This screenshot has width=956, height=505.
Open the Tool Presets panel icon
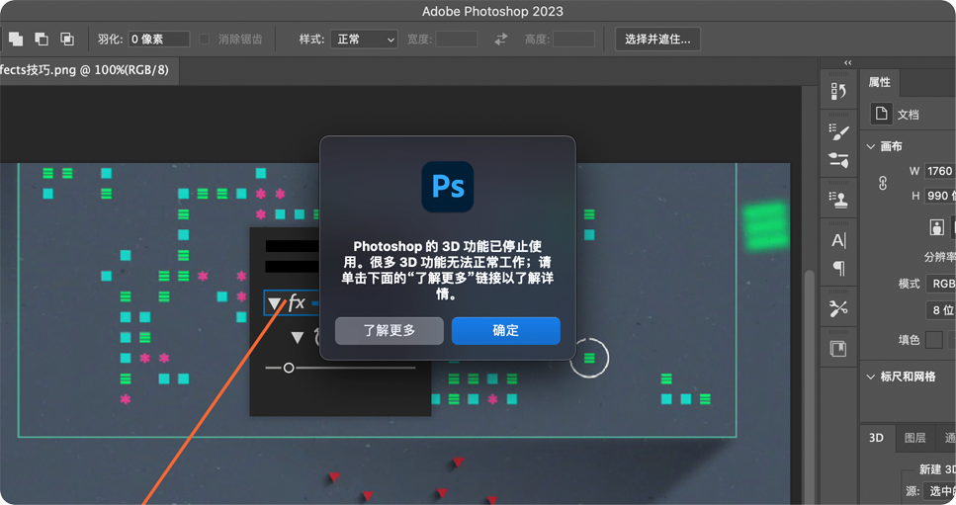[838, 308]
